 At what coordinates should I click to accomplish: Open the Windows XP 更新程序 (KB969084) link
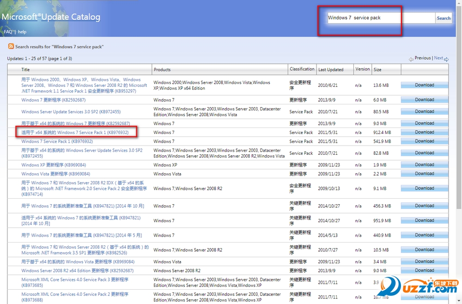54,165
